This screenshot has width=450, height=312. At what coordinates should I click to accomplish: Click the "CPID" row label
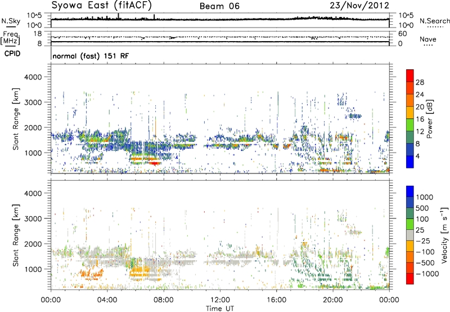[12, 54]
